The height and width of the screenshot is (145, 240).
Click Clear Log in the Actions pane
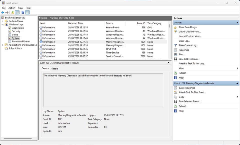click(x=184, y=41)
